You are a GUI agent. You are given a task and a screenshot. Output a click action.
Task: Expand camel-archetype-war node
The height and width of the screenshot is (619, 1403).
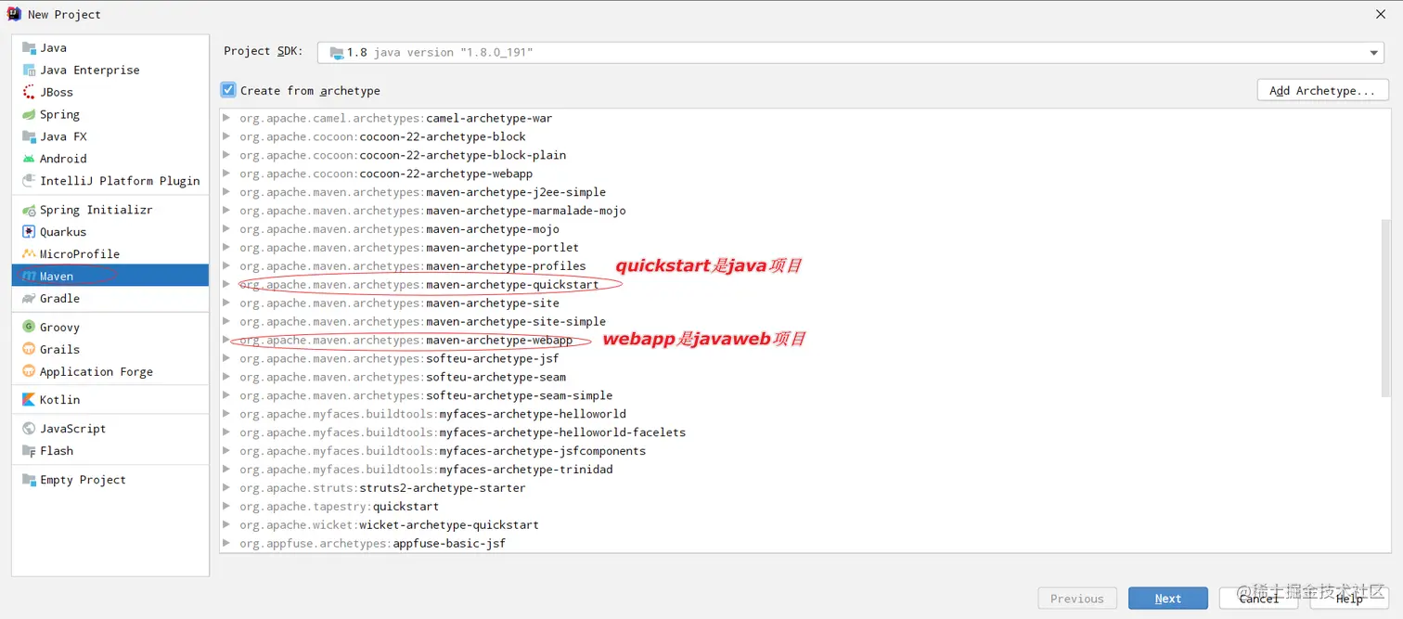[226, 118]
